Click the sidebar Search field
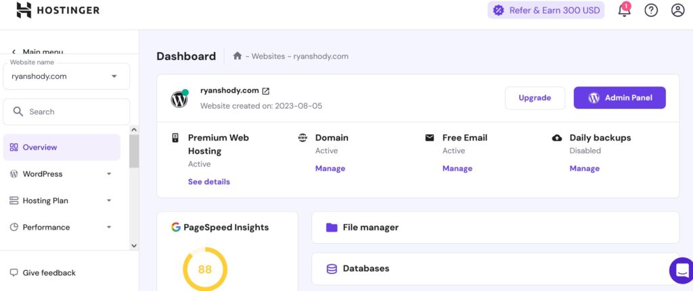 pyautogui.click(x=66, y=111)
